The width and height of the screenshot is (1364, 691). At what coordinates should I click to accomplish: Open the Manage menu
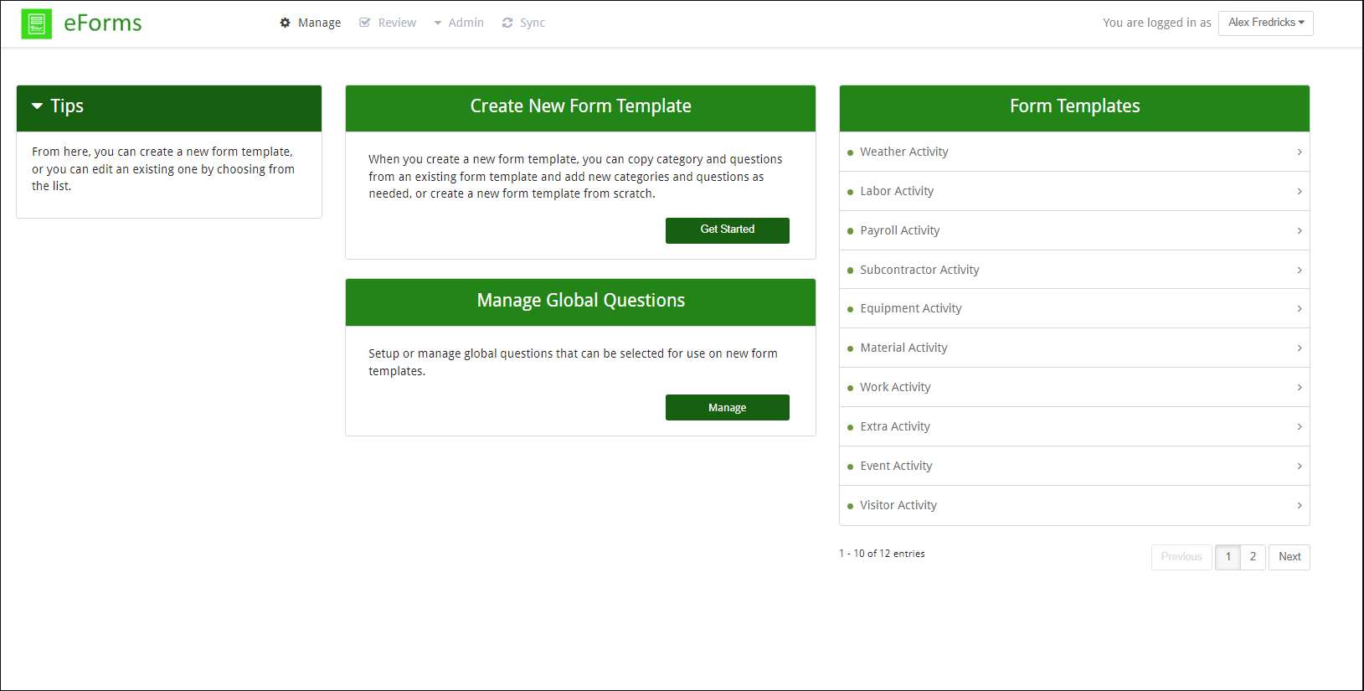point(311,23)
